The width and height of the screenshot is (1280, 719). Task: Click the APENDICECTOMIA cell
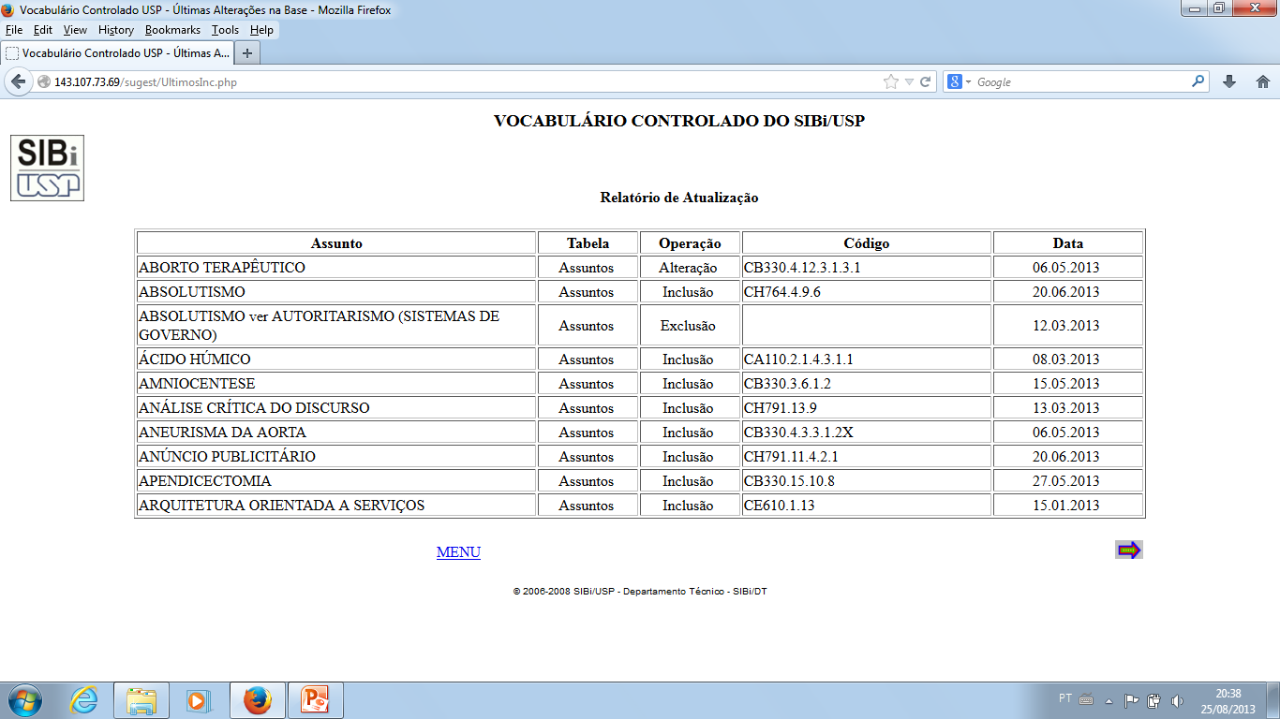click(336, 481)
